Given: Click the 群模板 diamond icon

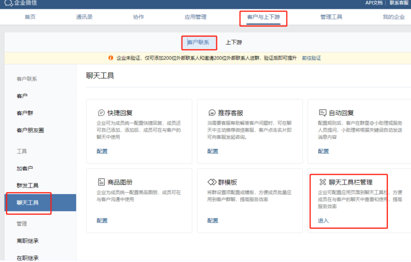Looking at the screenshot, I should (212, 182).
